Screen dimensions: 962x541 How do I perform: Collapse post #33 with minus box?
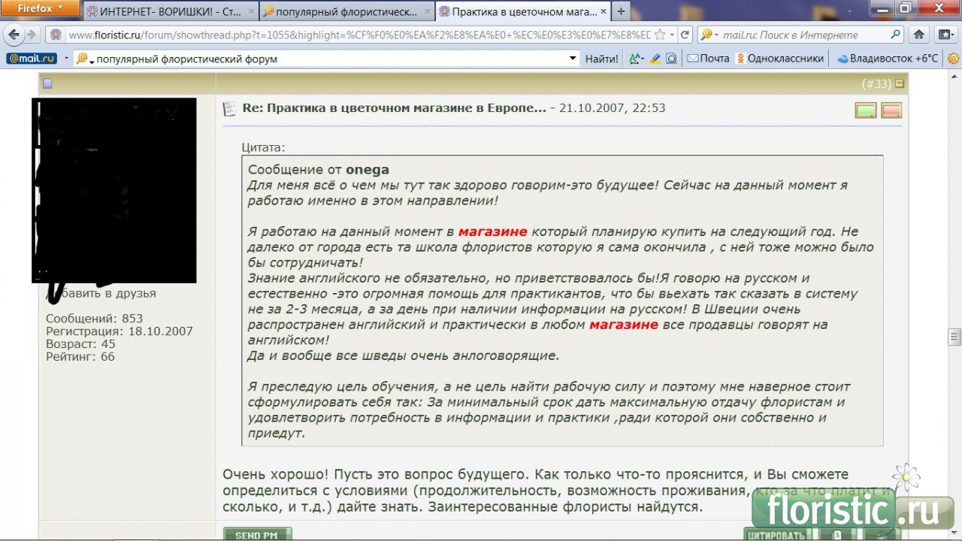tap(900, 83)
